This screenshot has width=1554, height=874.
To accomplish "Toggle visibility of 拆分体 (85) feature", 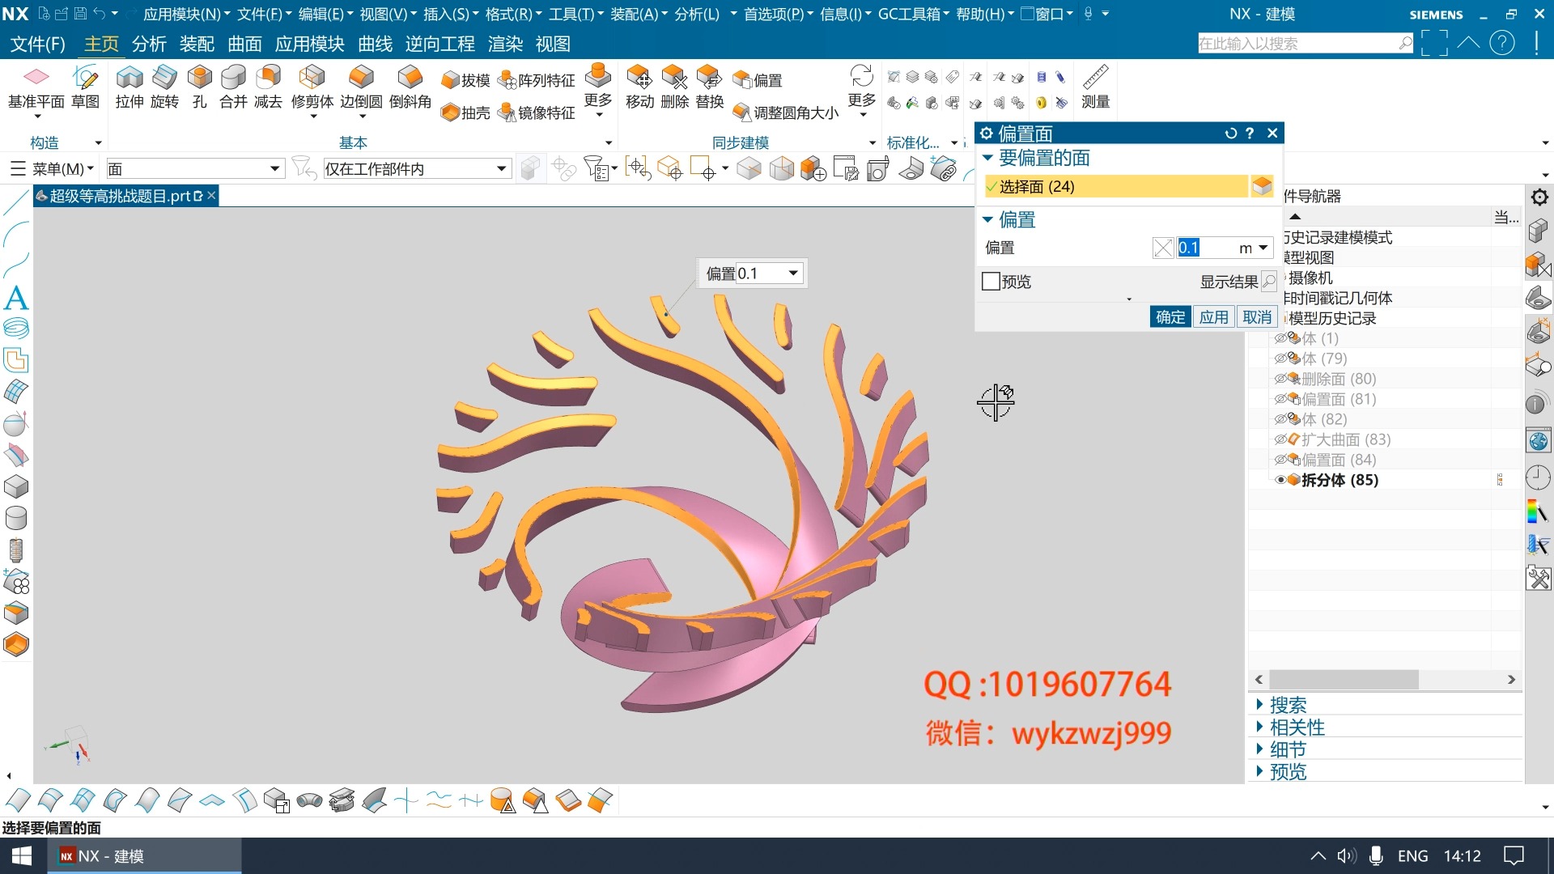I will point(1280,480).
